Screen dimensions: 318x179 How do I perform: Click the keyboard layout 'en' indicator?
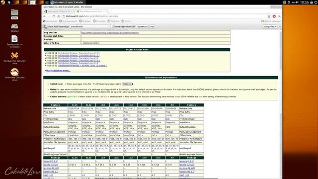(293, 2)
